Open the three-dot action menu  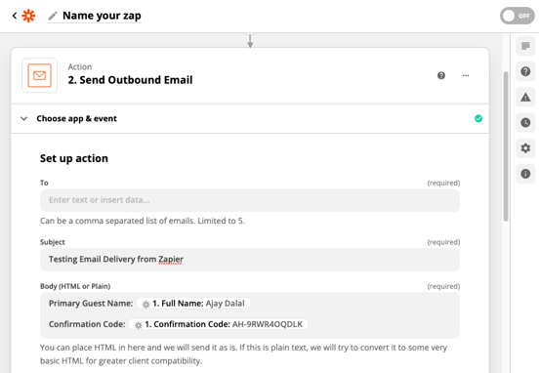point(466,75)
